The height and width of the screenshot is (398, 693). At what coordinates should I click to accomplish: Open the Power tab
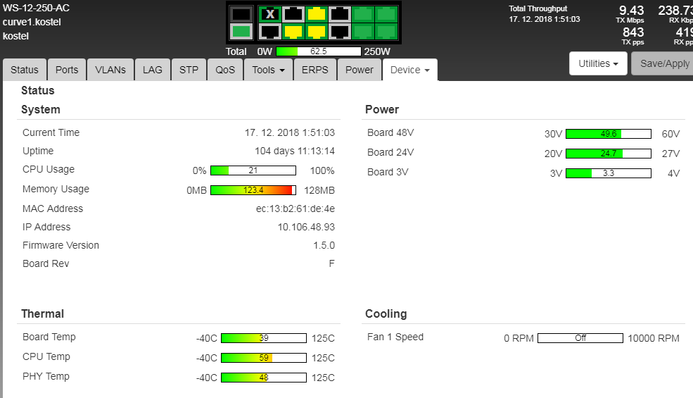(x=359, y=70)
